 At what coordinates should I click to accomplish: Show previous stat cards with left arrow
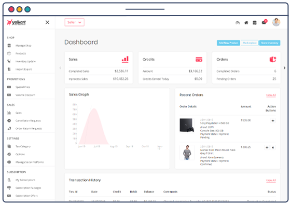60,68
